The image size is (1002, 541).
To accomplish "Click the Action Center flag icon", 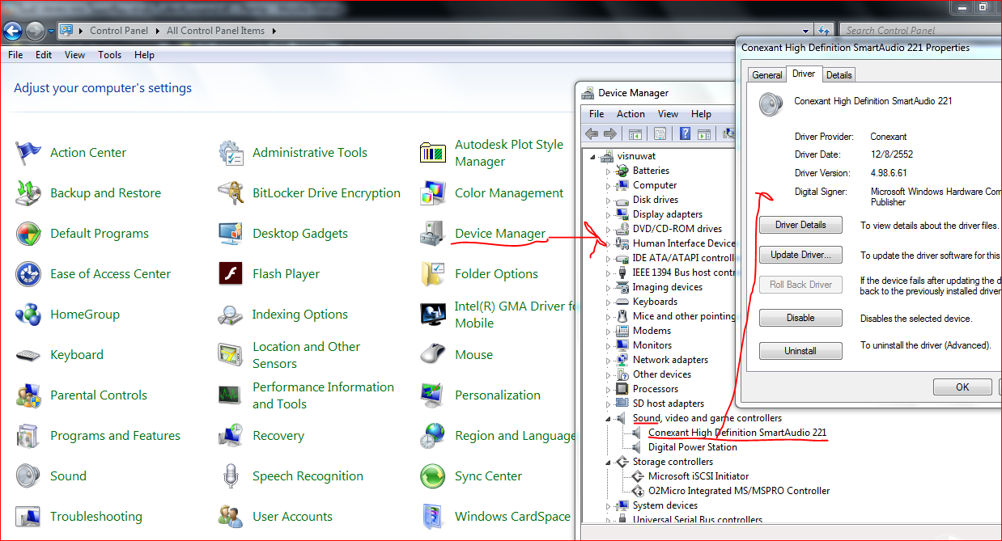I will click(x=28, y=152).
